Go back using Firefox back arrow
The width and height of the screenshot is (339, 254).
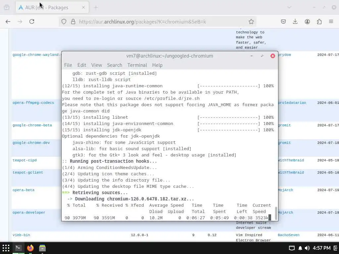coord(8,21)
